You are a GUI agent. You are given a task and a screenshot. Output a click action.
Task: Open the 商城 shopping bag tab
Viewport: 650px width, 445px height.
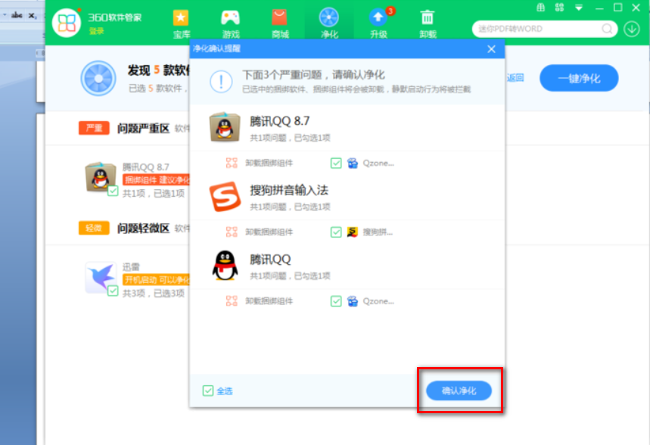pos(280,24)
